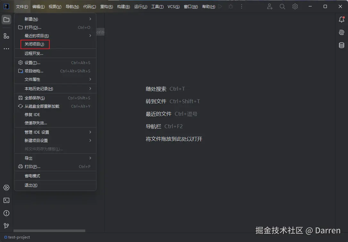Open the Terminal tool window icon
Image resolution: width=348 pixels, height=242 pixels.
pos(6,200)
